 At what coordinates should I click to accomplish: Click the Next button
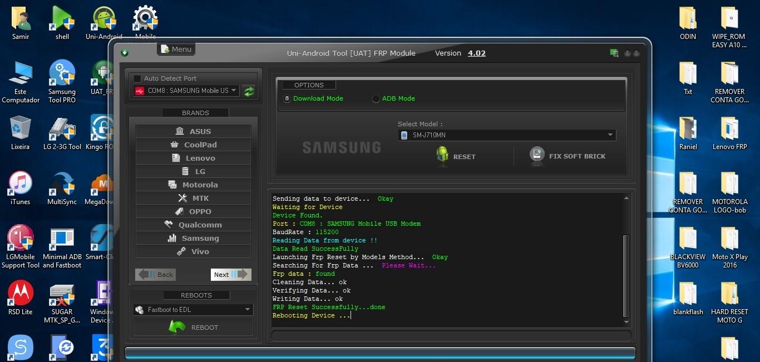click(231, 274)
